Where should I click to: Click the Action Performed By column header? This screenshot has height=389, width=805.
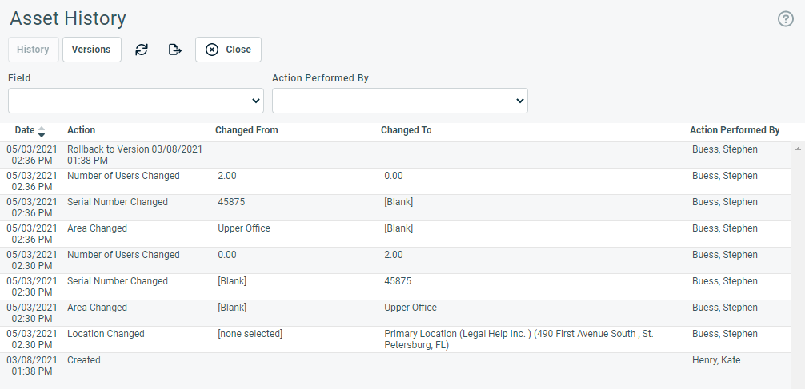point(735,130)
